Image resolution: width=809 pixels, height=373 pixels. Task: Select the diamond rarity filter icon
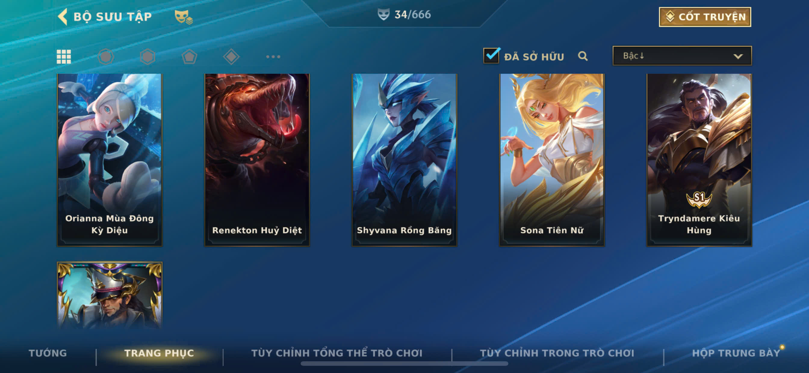(x=231, y=57)
